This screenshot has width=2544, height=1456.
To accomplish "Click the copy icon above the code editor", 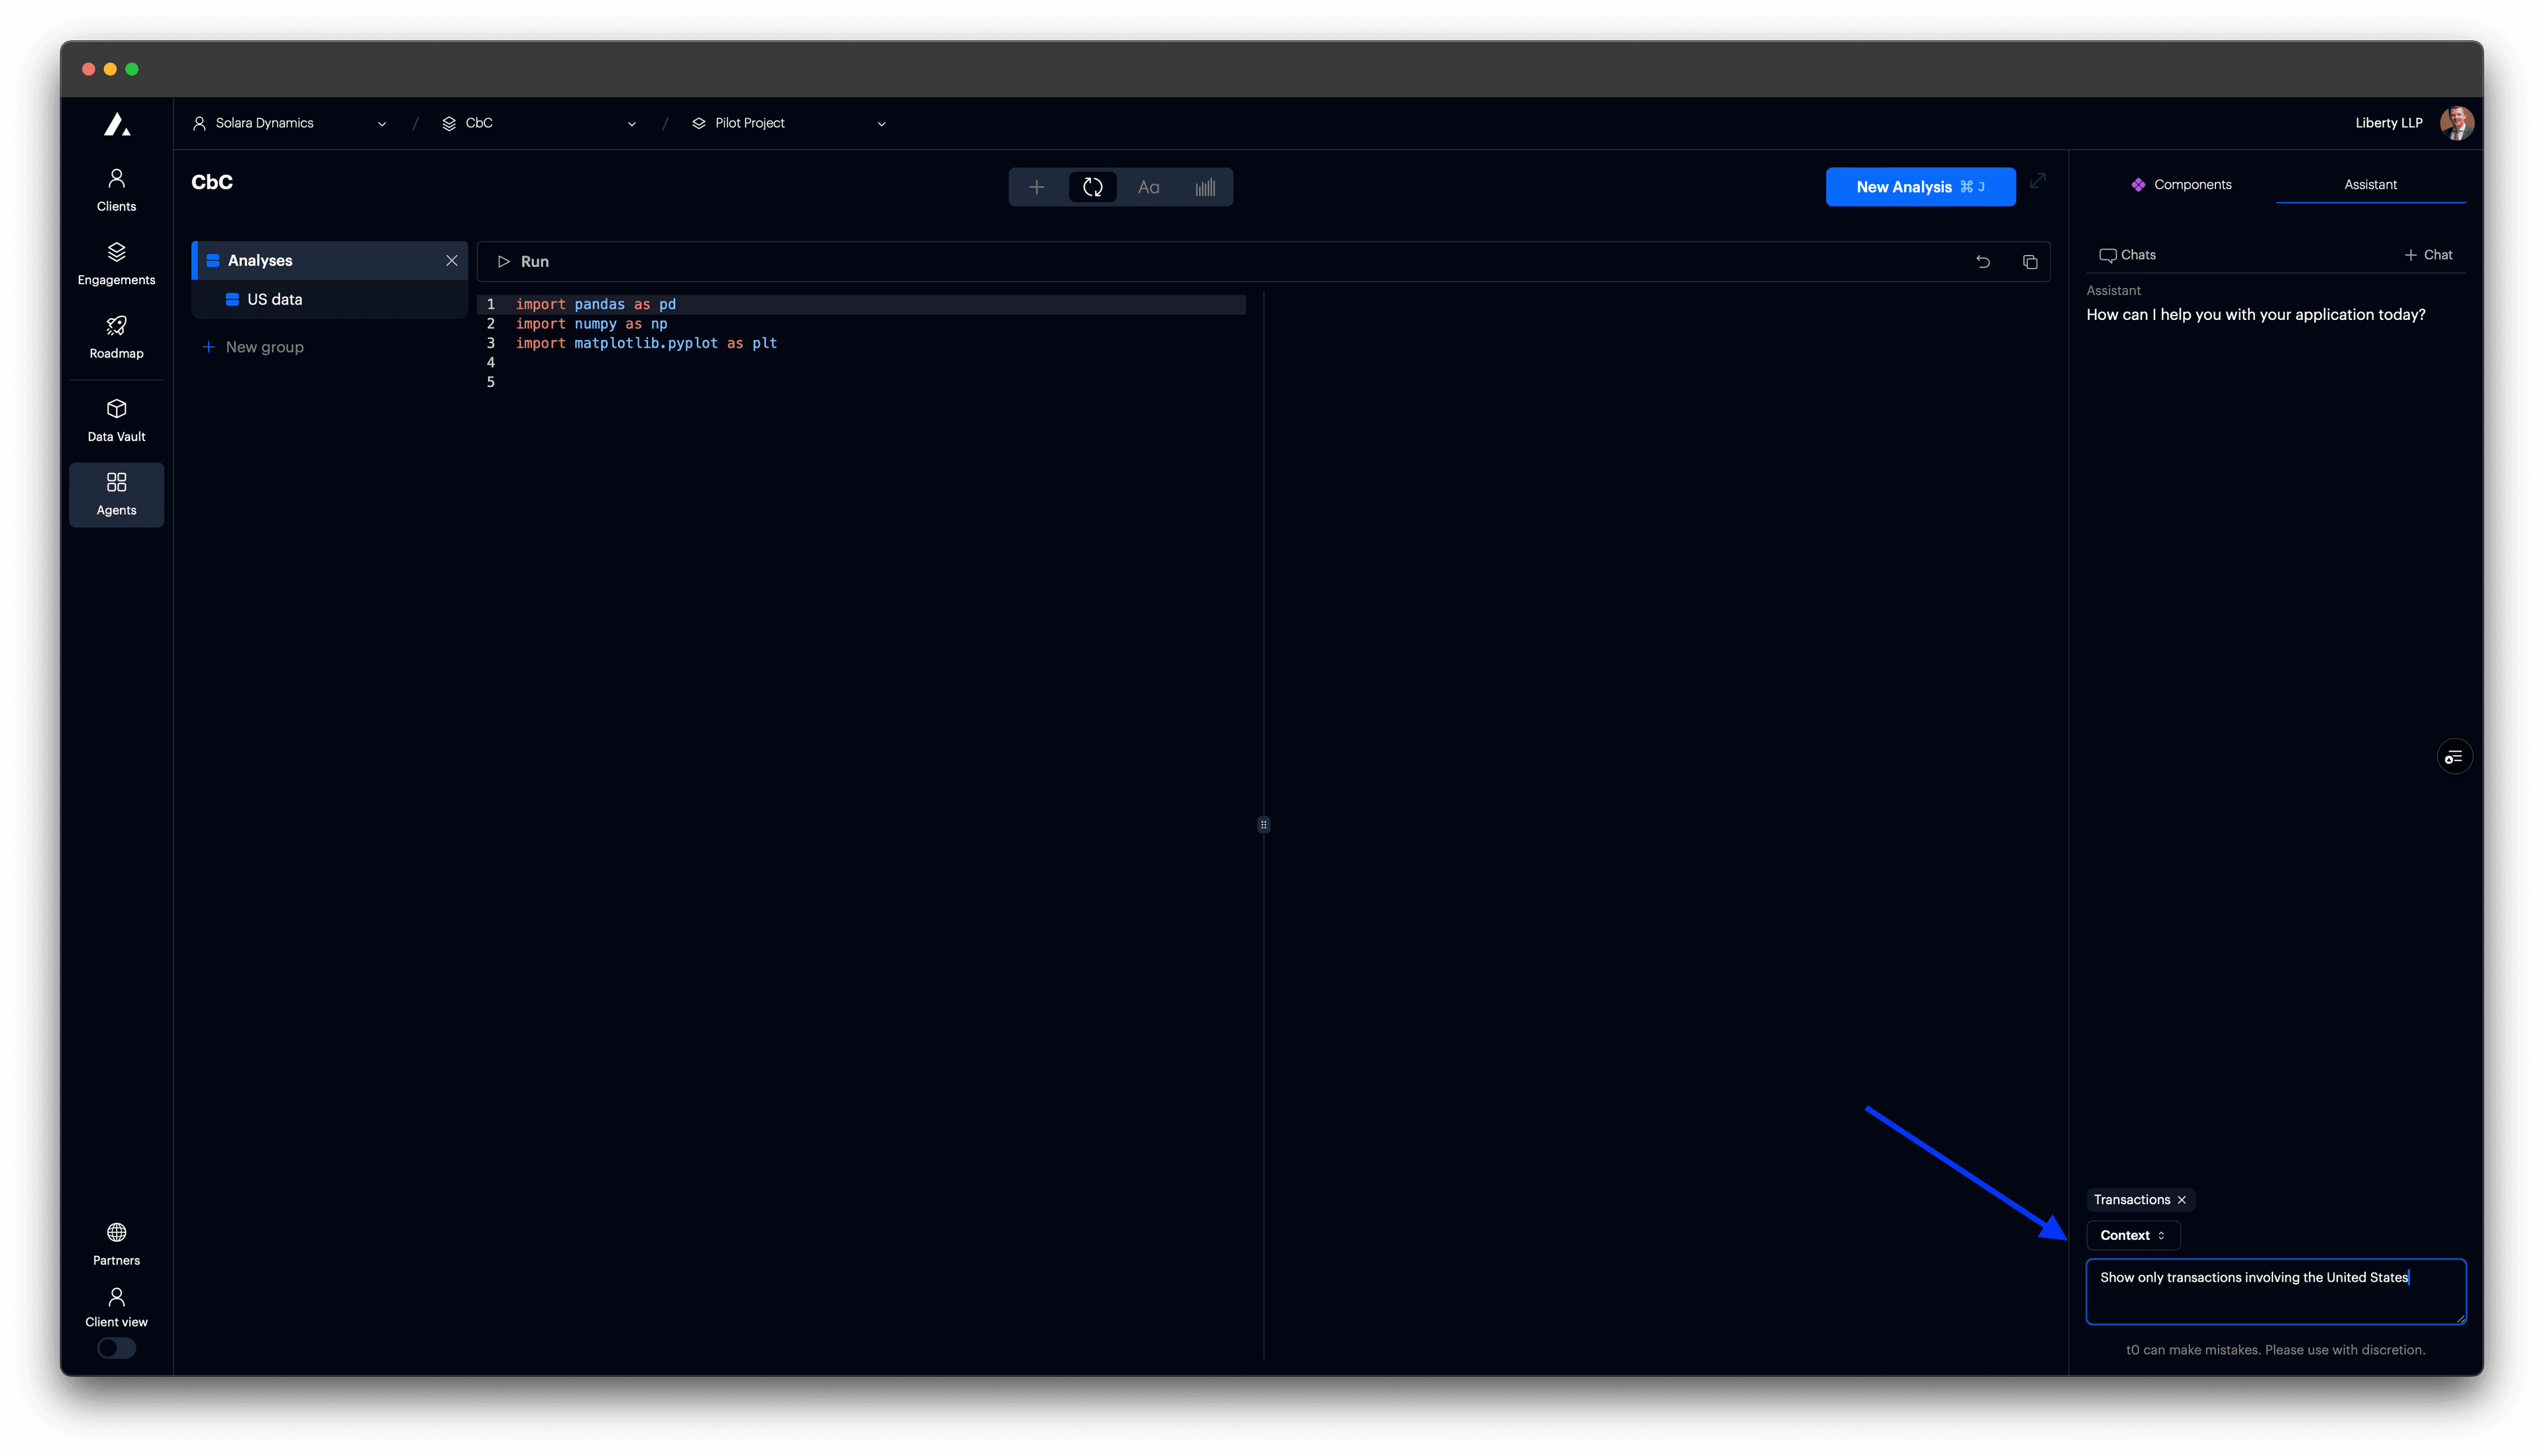I will (2031, 261).
